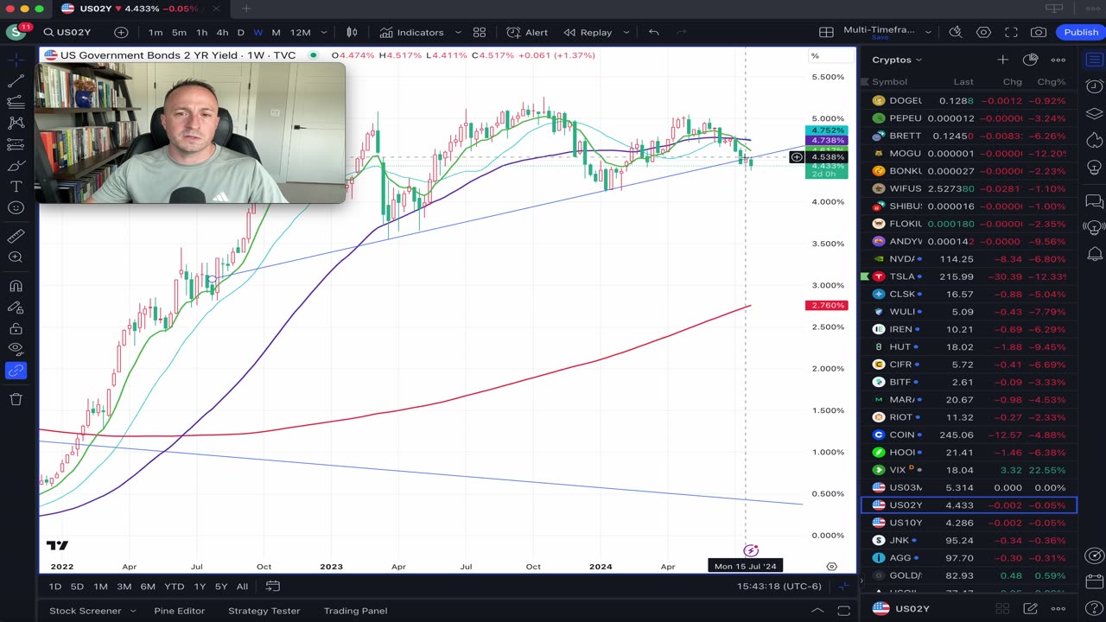Open the alerts alarm-clock panel in the right sidebar
Screen dimensions: 1106x622
[1094, 86]
